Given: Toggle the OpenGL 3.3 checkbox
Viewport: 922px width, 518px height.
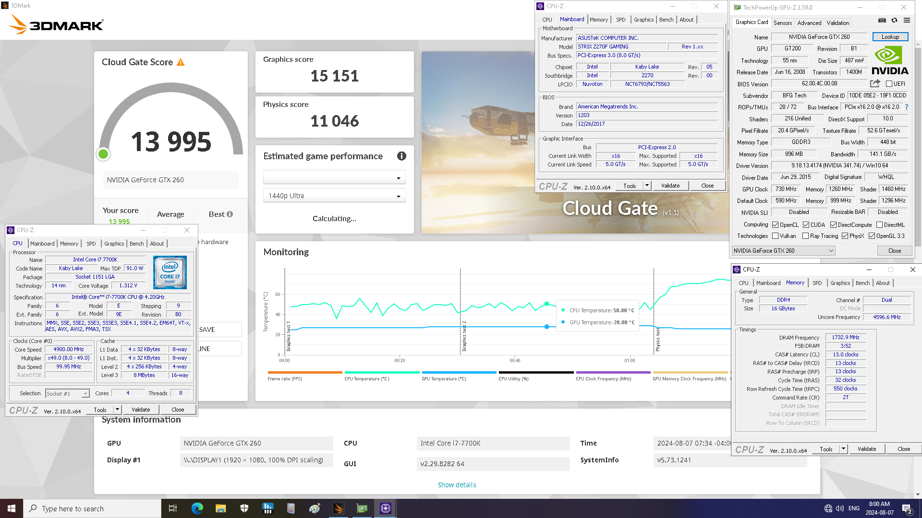Looking at the screenshot, I should [872, 236].
